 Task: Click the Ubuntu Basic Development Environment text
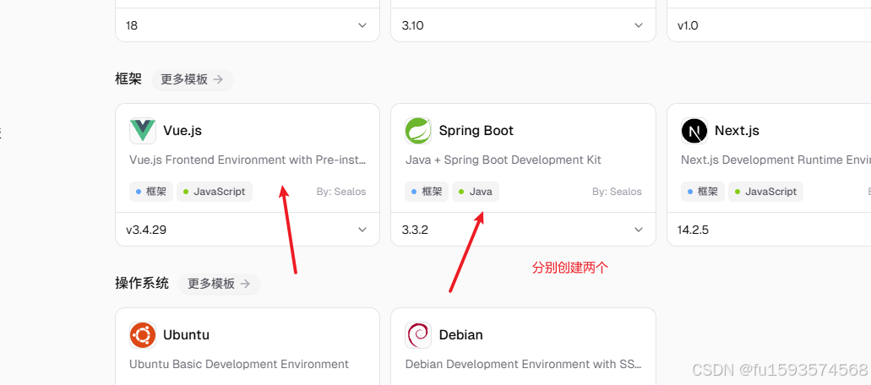239,364
